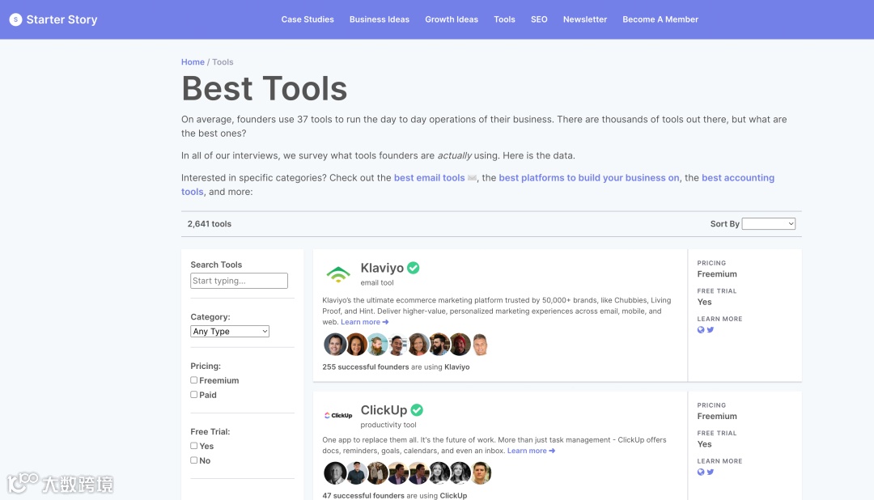
Task: Click Klaviyo's green verified checkmark badge
Action: coord(413,268)
